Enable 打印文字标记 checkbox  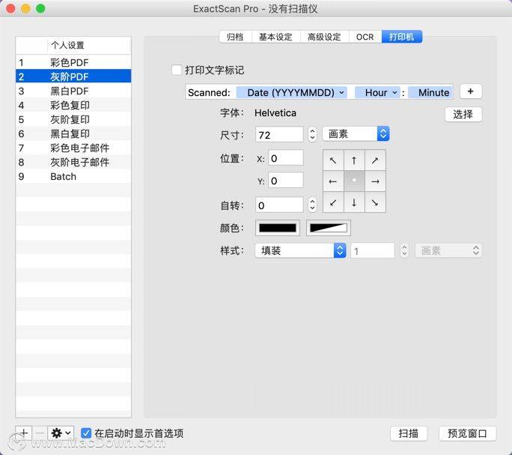177,70
